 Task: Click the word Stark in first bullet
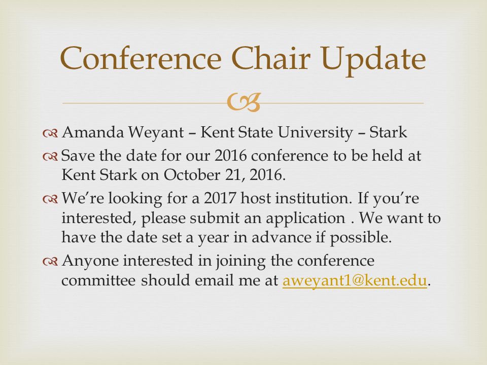[x=388, y=132]
